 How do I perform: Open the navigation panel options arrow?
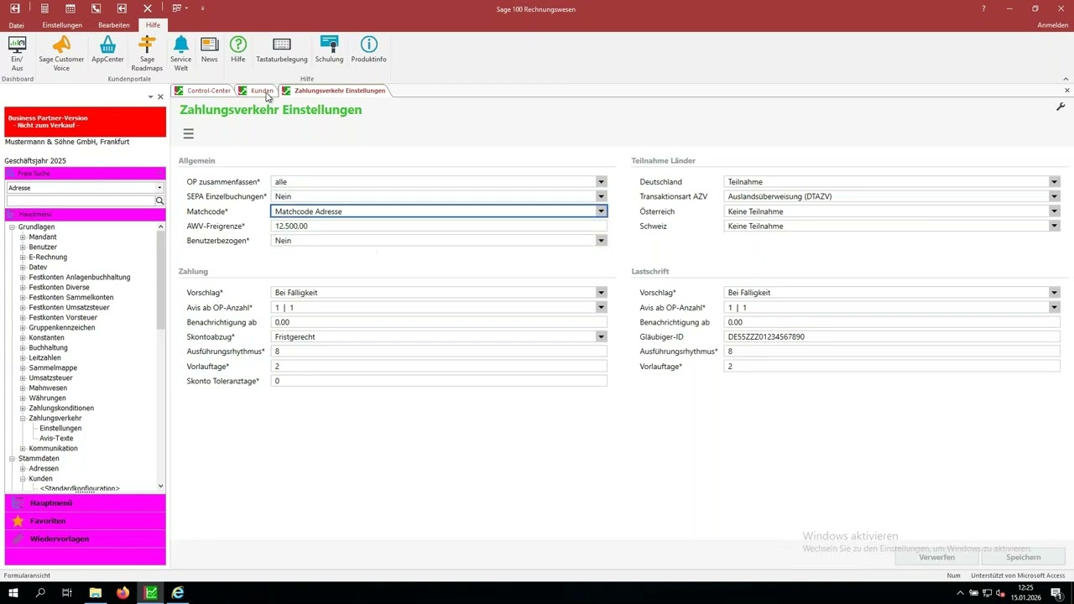pos(151,96)
